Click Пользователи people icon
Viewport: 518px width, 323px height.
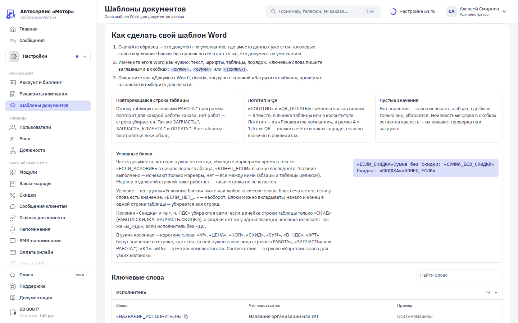[x=13, y=127]
